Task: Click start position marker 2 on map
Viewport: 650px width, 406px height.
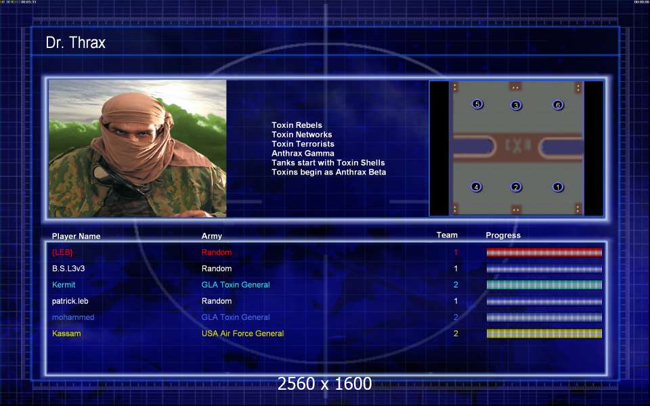Action: 516,187
